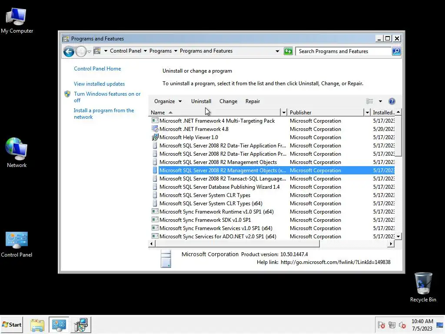Sort by the Name column header

215,113
